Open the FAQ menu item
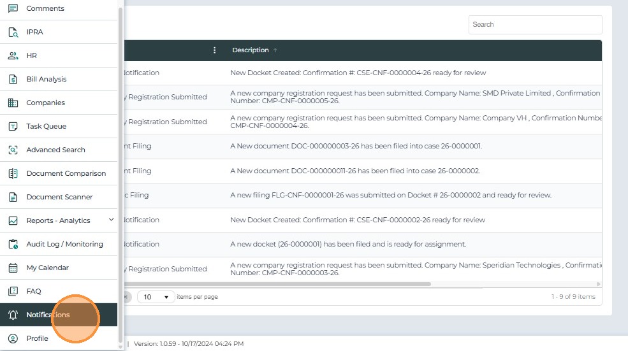Screen dimensions: 628x351 [x=34, y=292]
